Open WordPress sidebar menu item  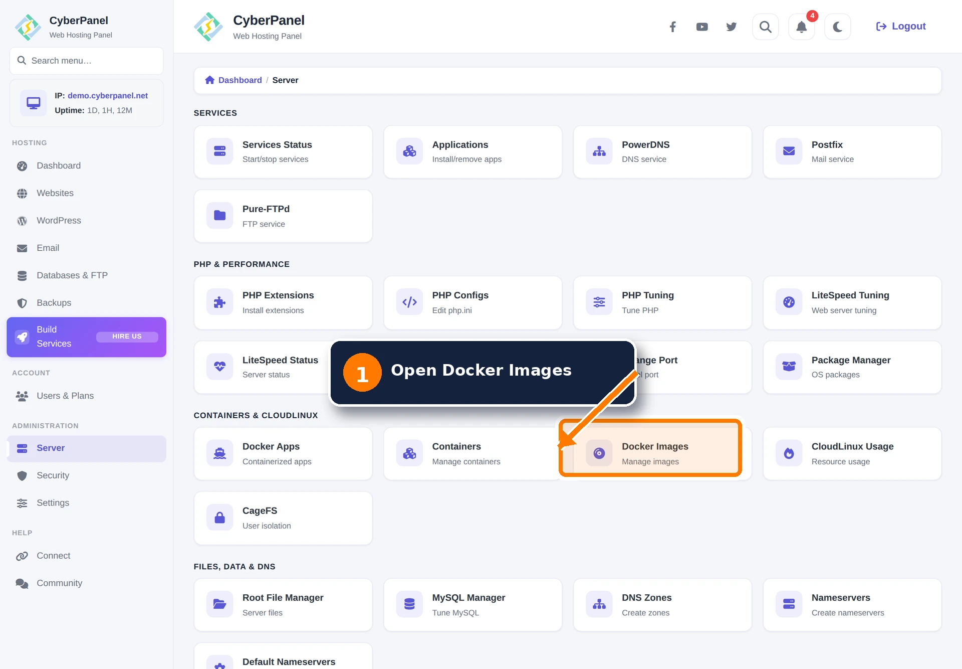tap(86, 221)
